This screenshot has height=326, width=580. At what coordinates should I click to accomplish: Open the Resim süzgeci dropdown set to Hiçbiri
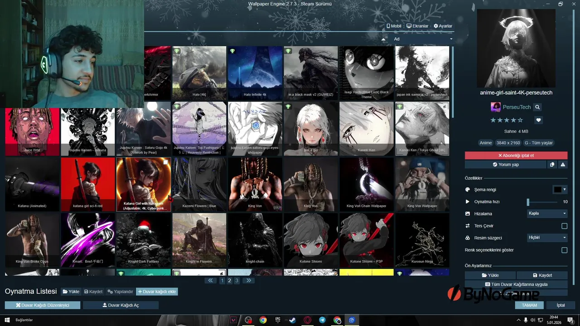[547, 238]
